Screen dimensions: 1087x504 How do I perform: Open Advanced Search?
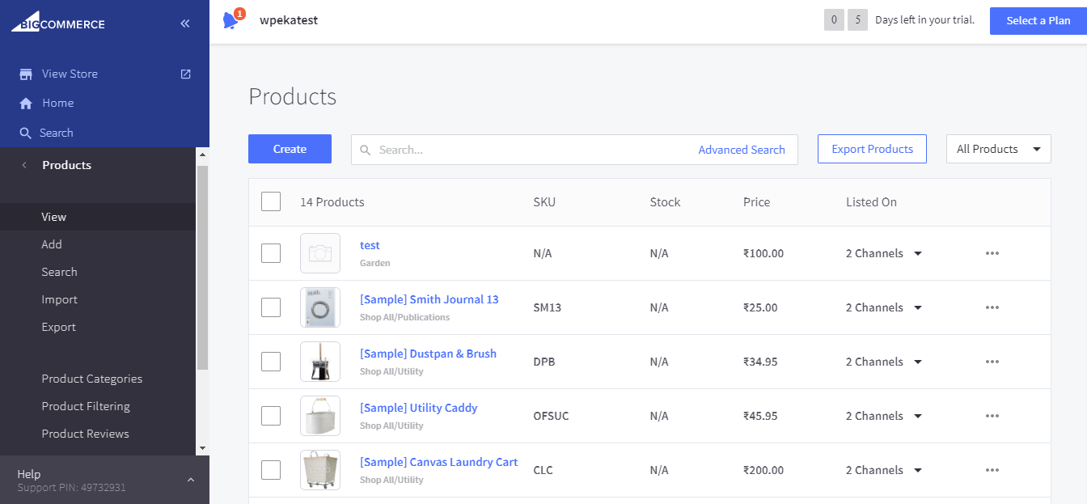click(742, 149)
